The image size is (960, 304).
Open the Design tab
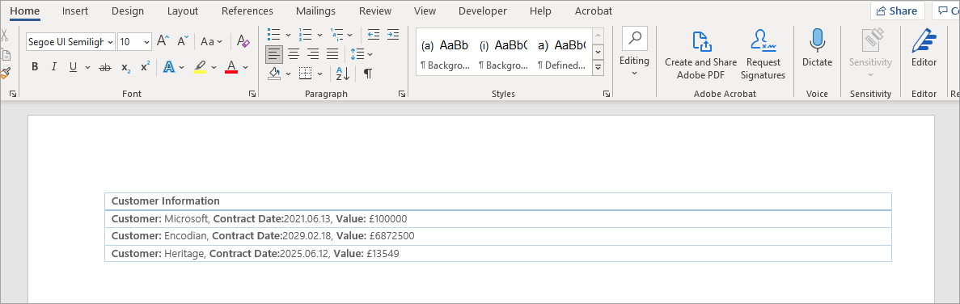(x=128, y=11)
